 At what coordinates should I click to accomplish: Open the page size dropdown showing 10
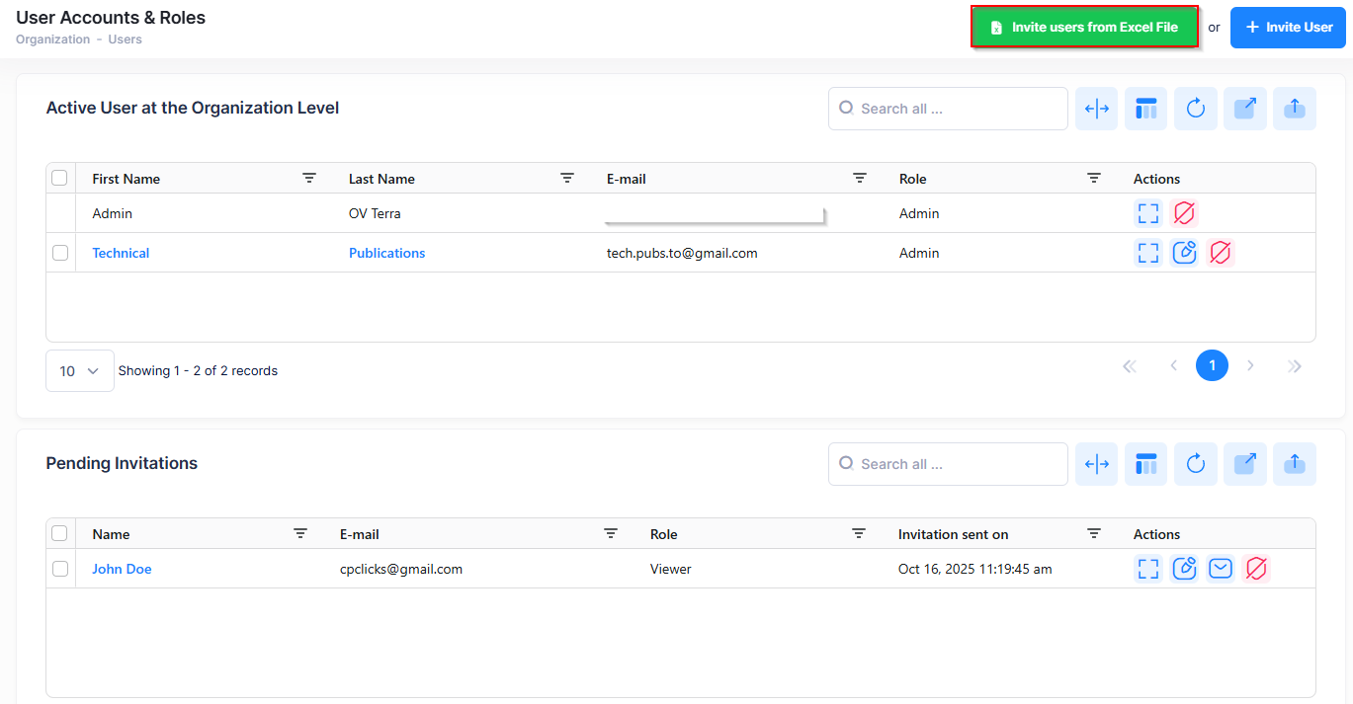(79, 371)
